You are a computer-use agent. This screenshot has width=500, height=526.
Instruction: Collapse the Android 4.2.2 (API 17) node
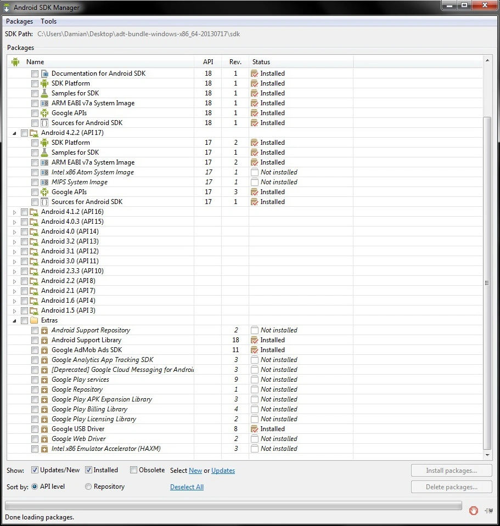click(x=13, y=132)
